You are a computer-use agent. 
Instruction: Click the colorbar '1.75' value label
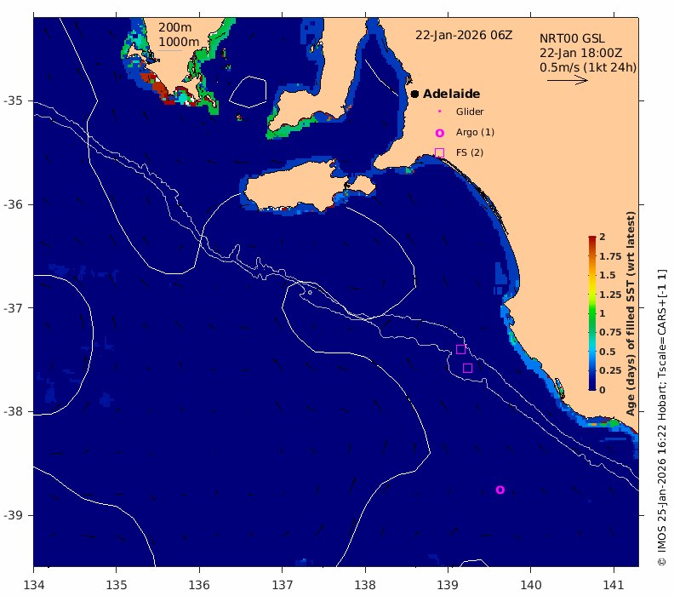point(610,256)
